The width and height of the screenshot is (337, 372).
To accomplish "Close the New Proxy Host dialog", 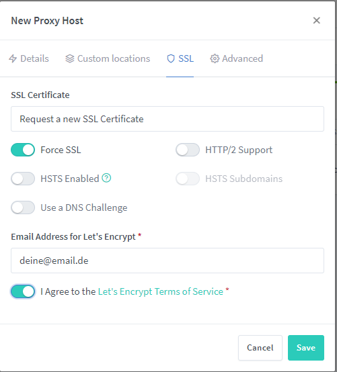I will (317, 20).
